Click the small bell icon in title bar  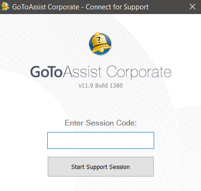(5, 7)
